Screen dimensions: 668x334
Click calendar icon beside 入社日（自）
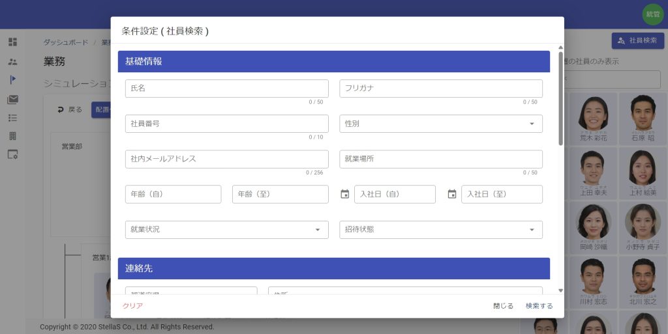click(x=345, y=194)
